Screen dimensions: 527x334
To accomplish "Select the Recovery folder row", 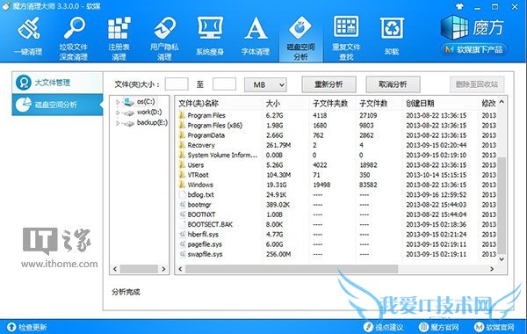I will point(336,145).
